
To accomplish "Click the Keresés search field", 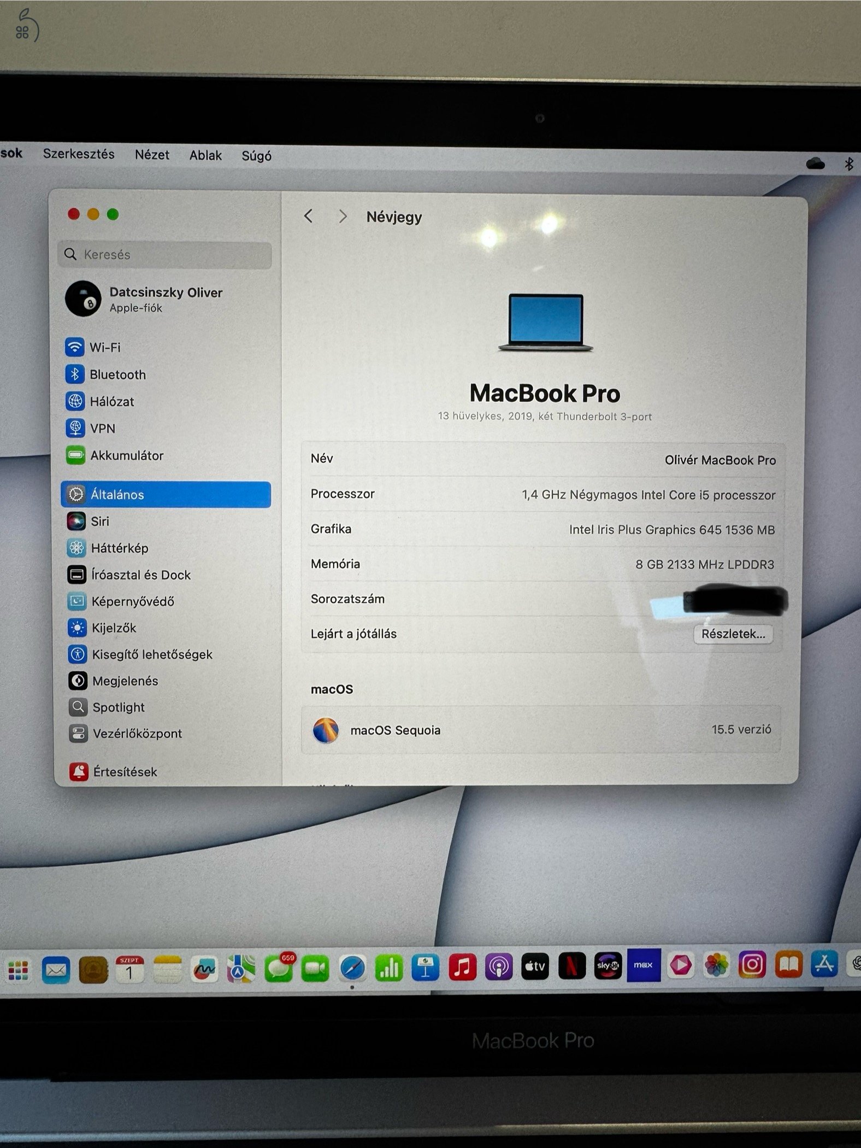I will pos(164,254).
